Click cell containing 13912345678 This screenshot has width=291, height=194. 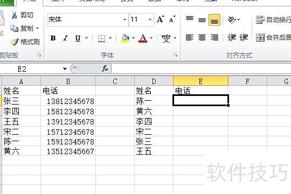68,122
